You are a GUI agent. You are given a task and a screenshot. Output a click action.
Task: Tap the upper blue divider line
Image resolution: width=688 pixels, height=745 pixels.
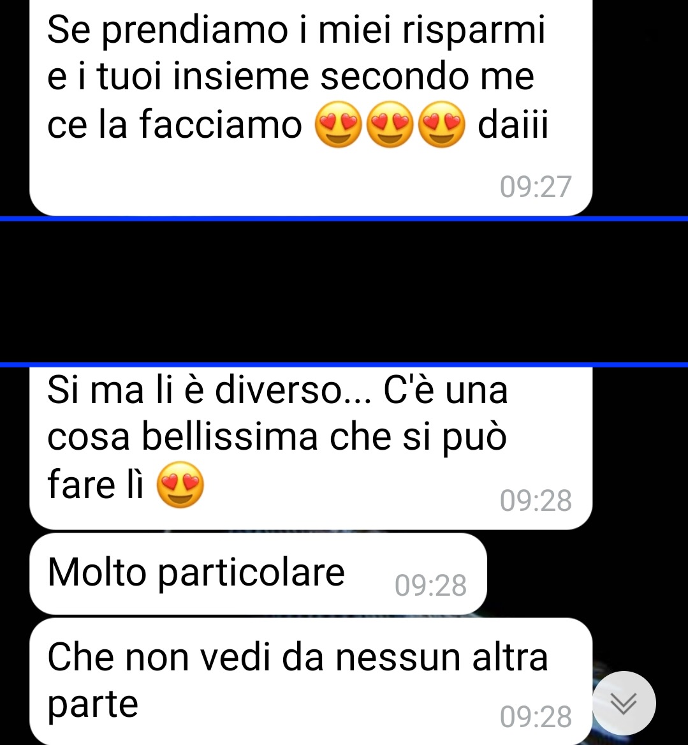click(x=344, y=219)
